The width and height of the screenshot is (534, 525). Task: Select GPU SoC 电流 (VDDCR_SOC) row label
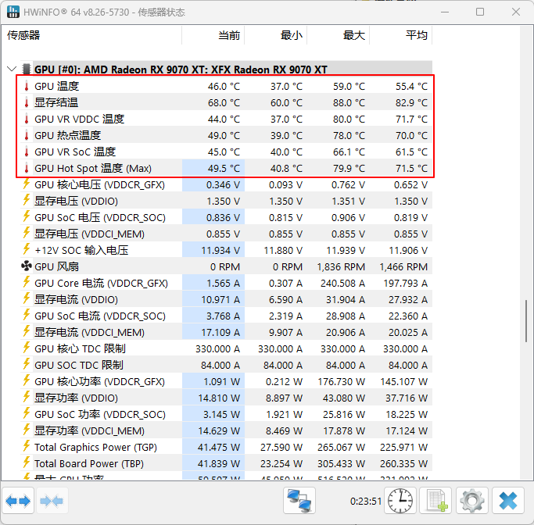coord(100,316)
